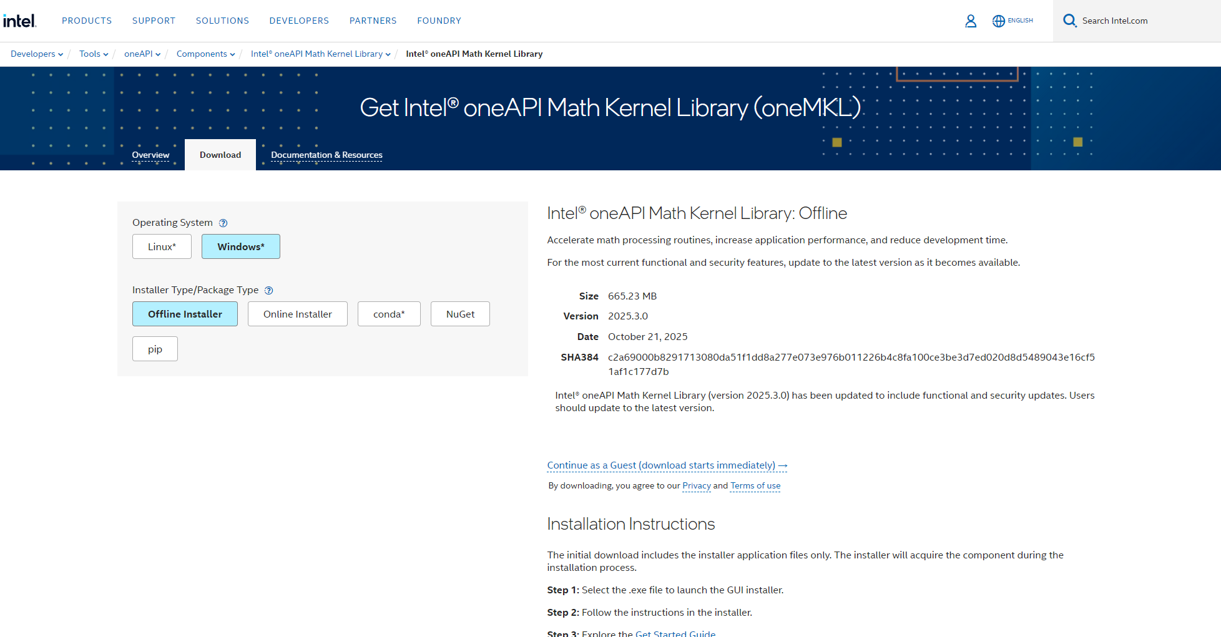Open the user account sign-in icon
The height and width of the screenshot is (637, 1221).
pos(970,21)
